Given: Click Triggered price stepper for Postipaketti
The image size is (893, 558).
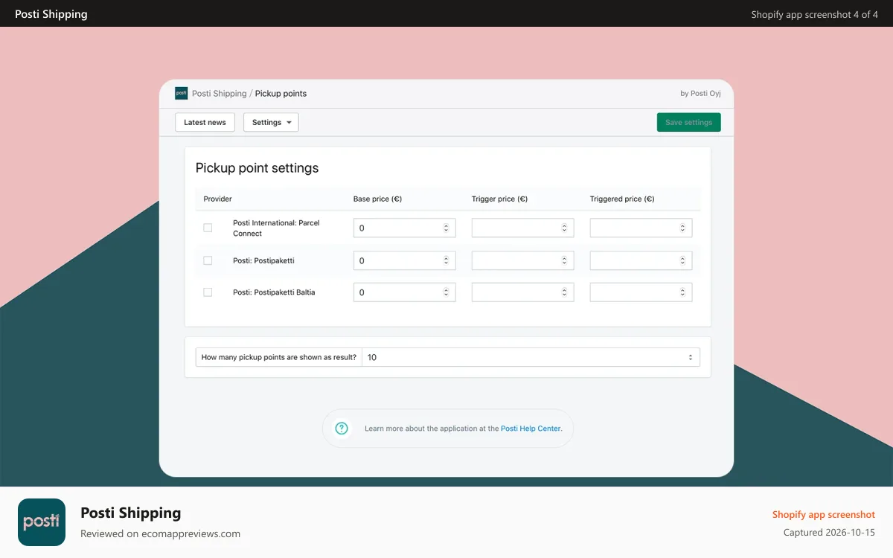Looking at the screenshot, I should click(x=683, y=260).
